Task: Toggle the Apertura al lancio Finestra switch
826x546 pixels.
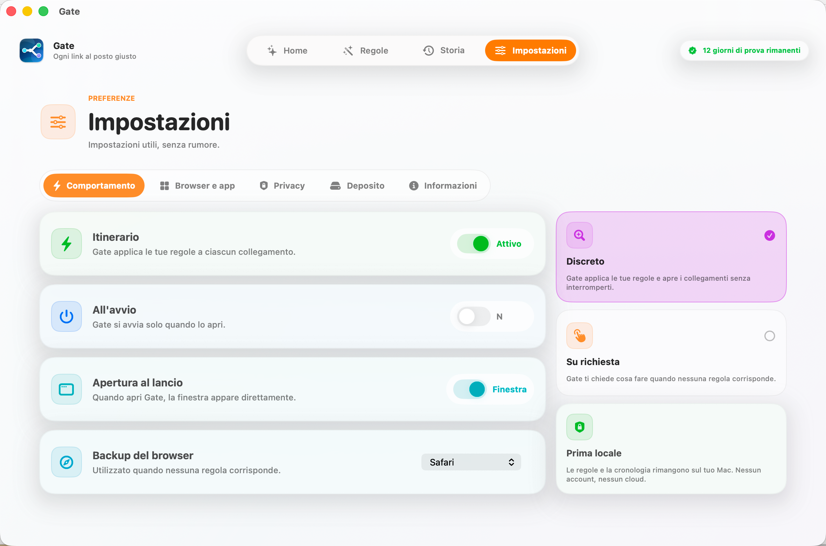Action: pyautogui.click(x=470, y=389)
